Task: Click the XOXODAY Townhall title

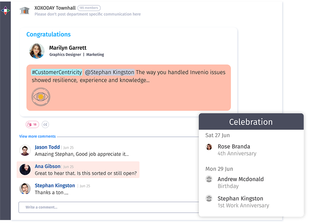Action: 55,8
